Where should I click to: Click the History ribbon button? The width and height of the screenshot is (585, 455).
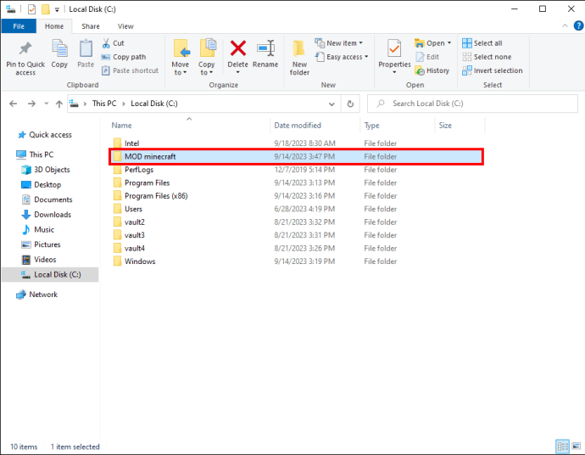pyautogui.click(x=432, y=70)
